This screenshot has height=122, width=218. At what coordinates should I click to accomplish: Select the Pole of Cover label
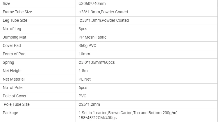15,96
